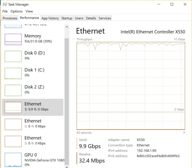Switch to the Startup tab
Image resolution: width=192 pixels, height=168 pixels.
(x=67, y=18)
